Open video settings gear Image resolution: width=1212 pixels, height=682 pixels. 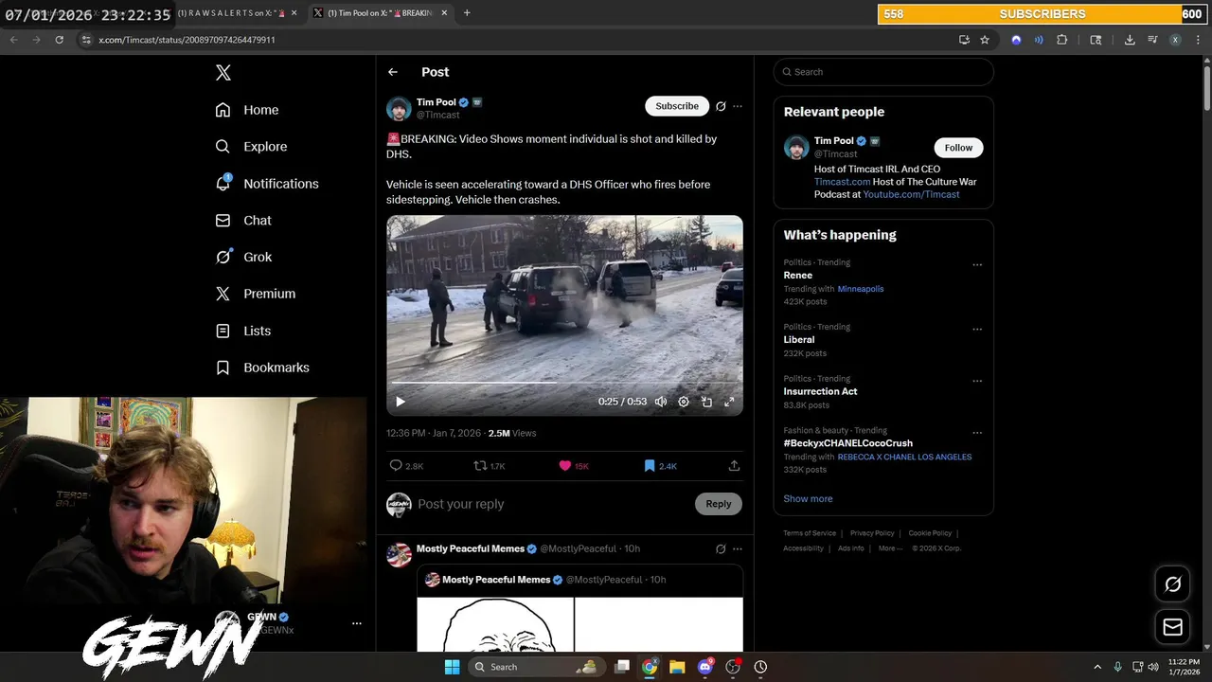684,402
